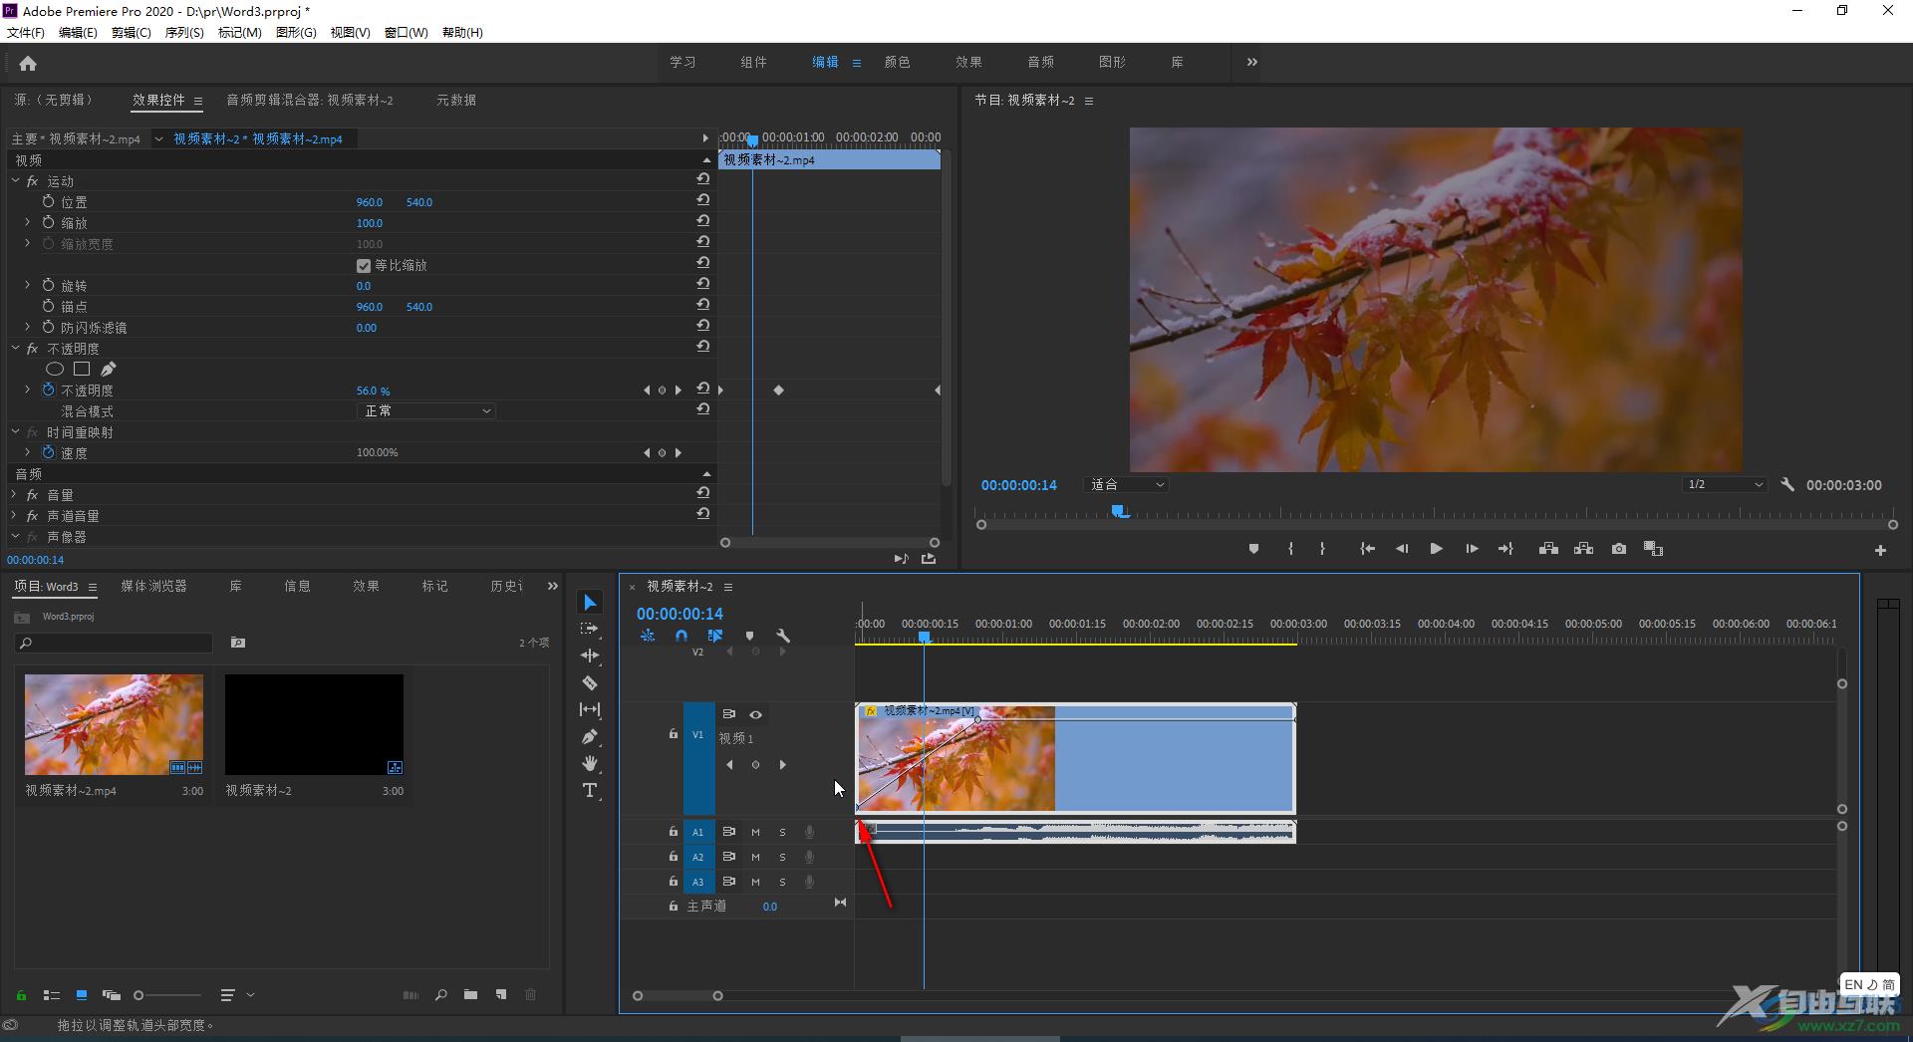
Task: Select the Slip tool
Action: coord(590,709)
